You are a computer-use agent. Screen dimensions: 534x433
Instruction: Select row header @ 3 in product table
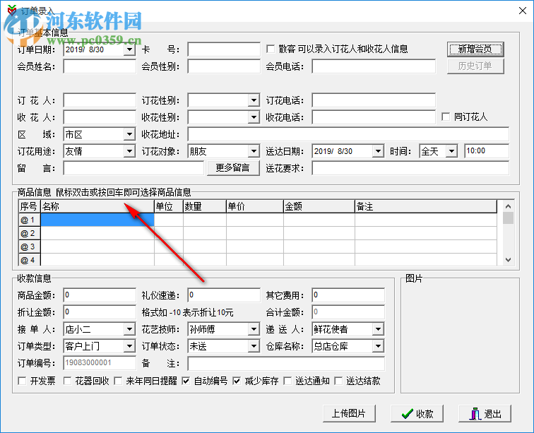[x=30, y=247]
